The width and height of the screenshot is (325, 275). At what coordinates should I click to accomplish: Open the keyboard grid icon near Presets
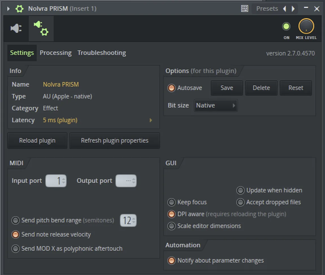coord(244,8)
